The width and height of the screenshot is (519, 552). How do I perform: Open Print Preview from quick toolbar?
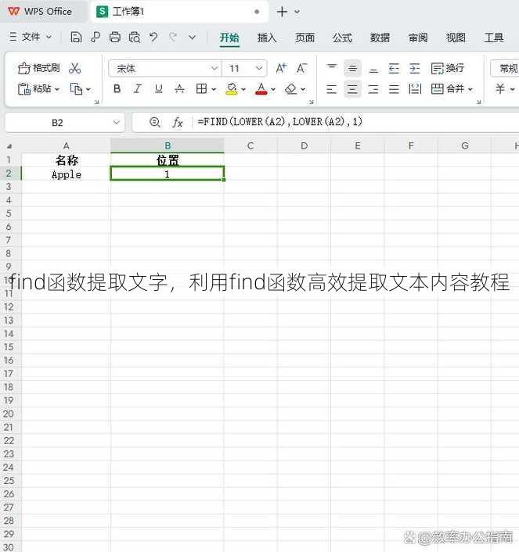pyautogui.click(x=135, y=37)
